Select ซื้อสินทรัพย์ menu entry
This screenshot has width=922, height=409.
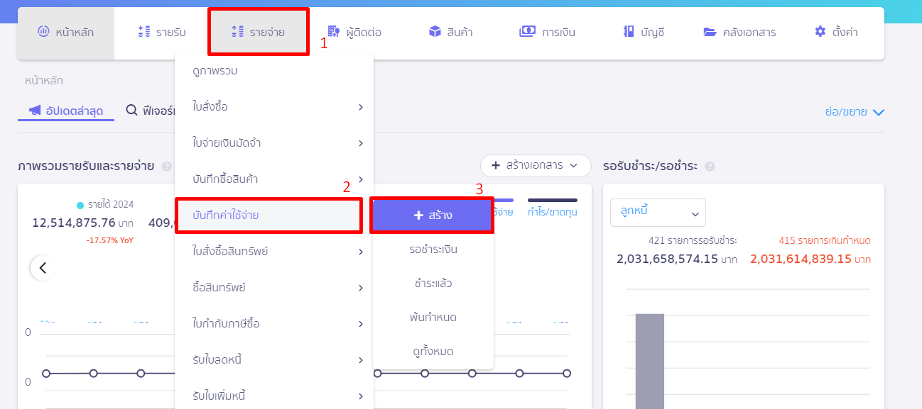274,288
